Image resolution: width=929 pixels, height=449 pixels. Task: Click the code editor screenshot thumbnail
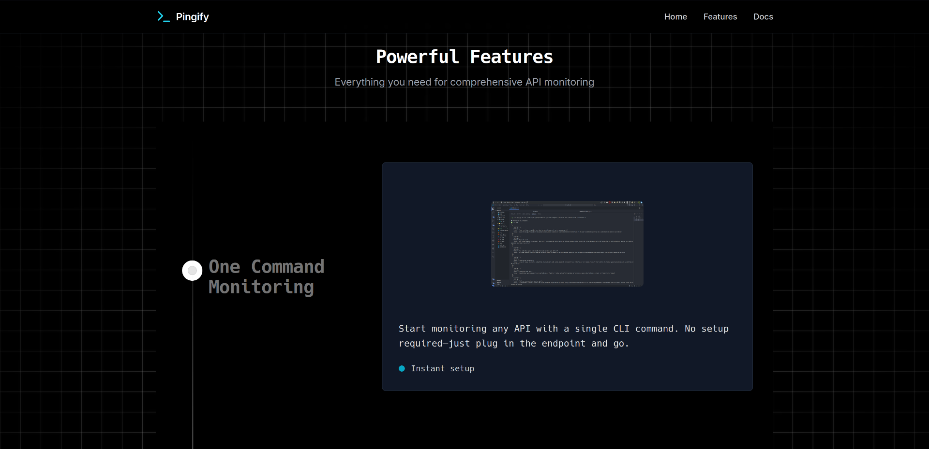point(567,243)
